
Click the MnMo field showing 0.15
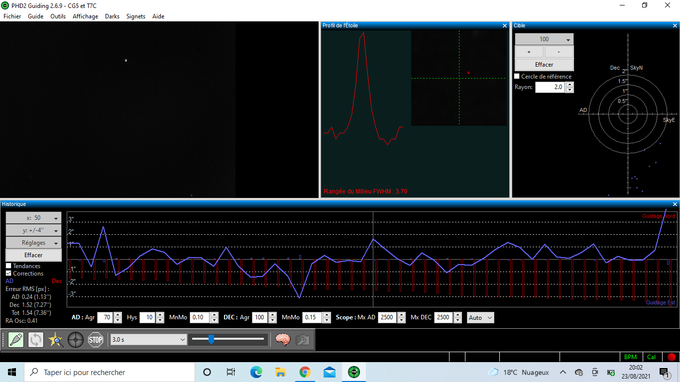[x=312, y=317]
